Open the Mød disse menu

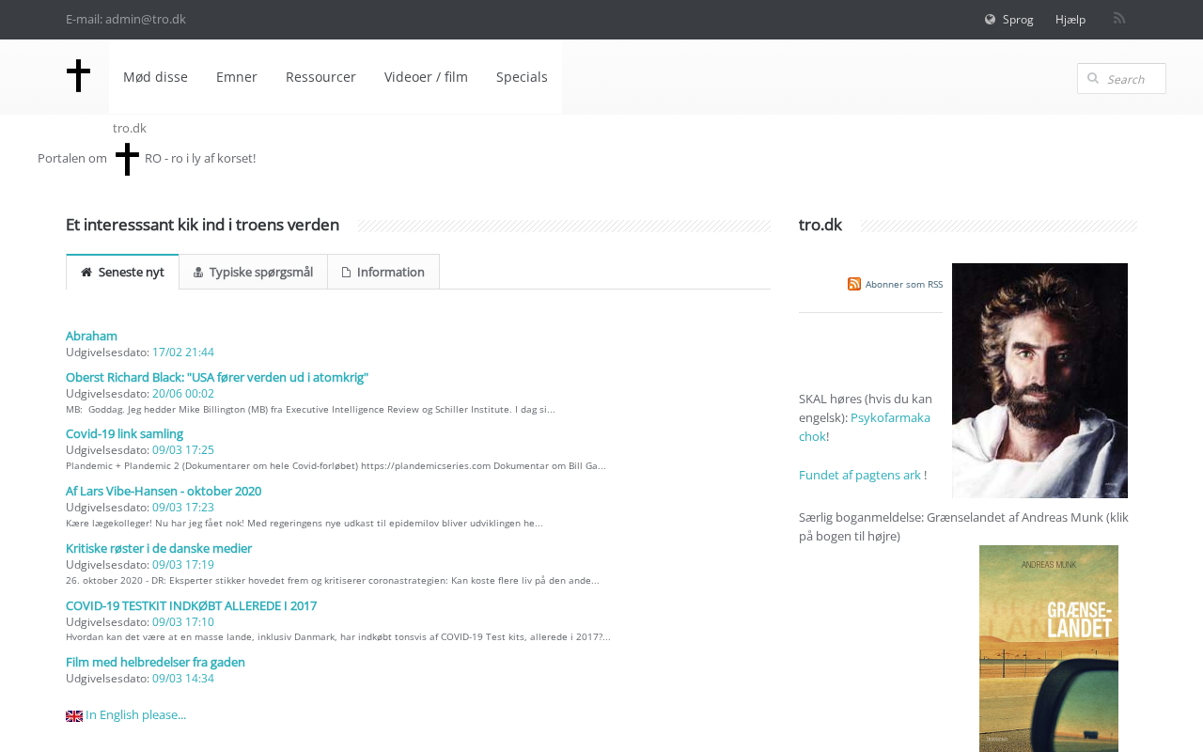pos(155,77)
